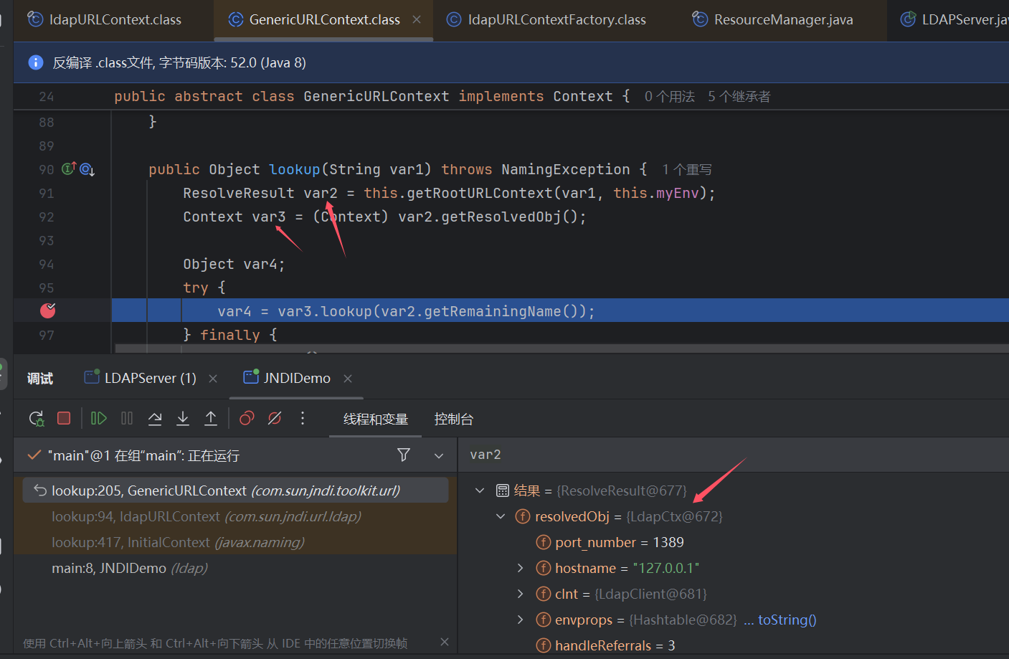Switch to LDAPServer.java editor tab
Viewport: 1009px width, 659px height.
coord(954,19)
